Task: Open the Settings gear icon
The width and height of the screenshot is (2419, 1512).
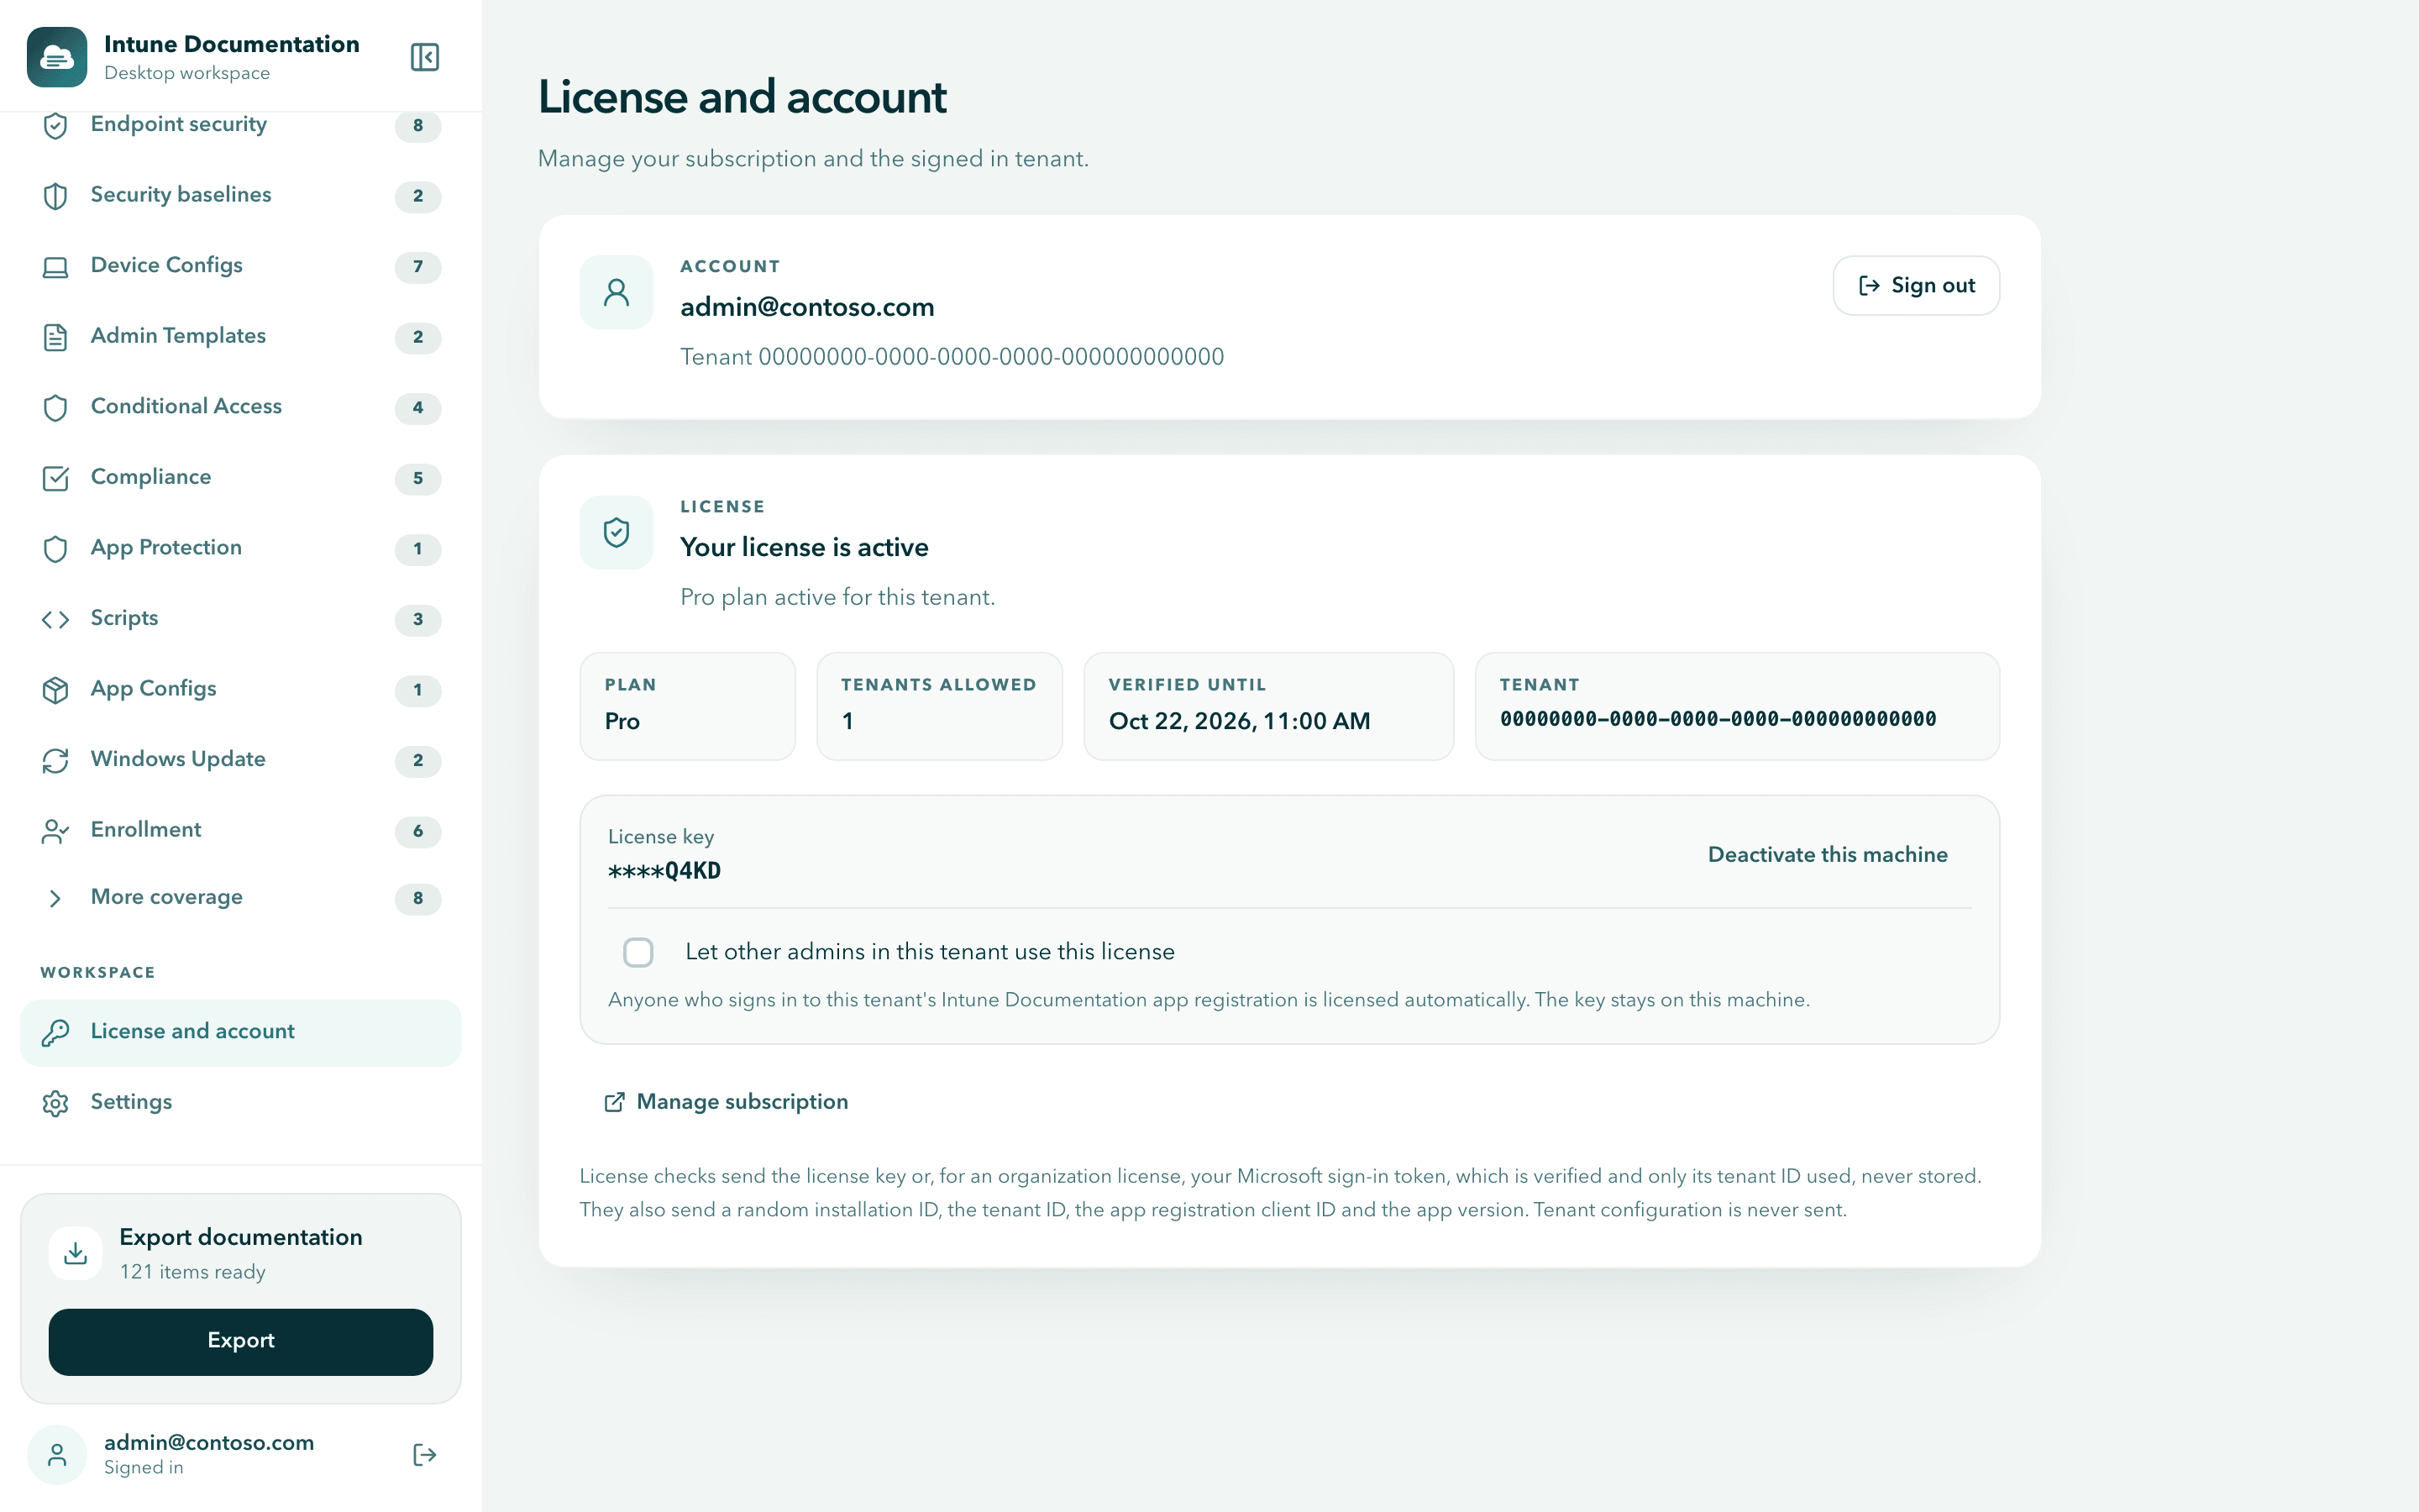Action: click(56, 1103)
